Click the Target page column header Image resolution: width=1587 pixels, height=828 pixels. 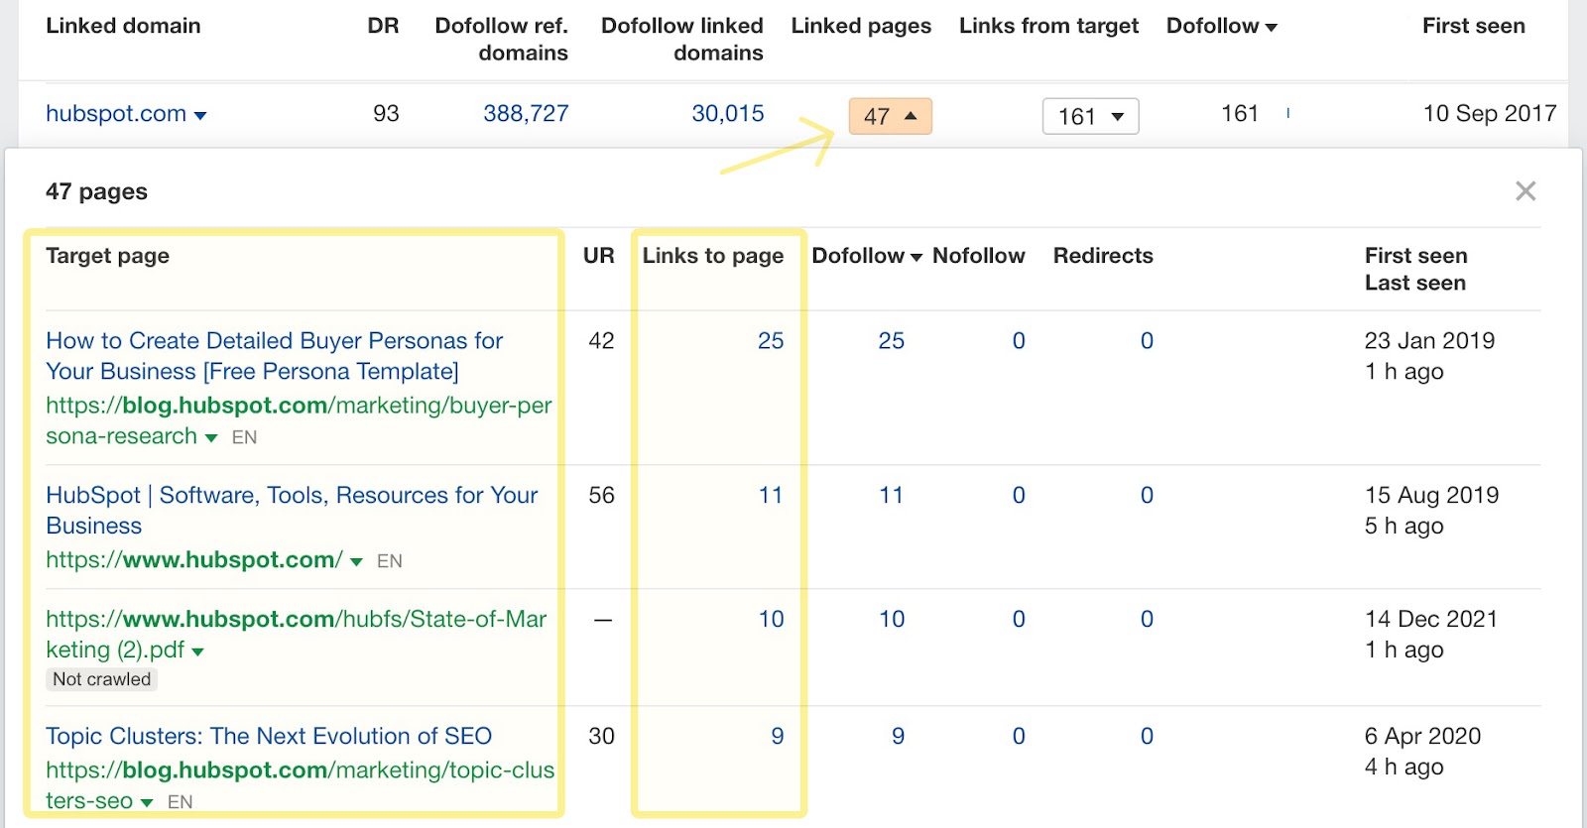pos(107,256)
